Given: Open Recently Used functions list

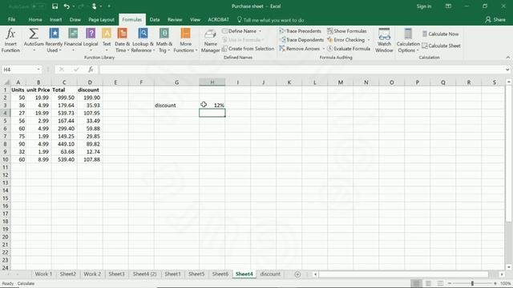Looking at the screenshot, I should 54,41.
